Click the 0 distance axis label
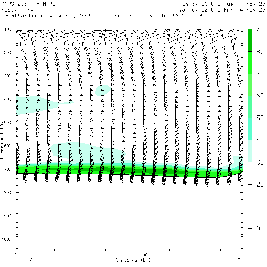The height and width of the screenshot is (267, 267). pos(16,255)
